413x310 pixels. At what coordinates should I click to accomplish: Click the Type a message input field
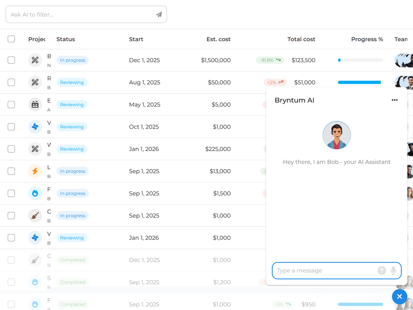(327, 270)
